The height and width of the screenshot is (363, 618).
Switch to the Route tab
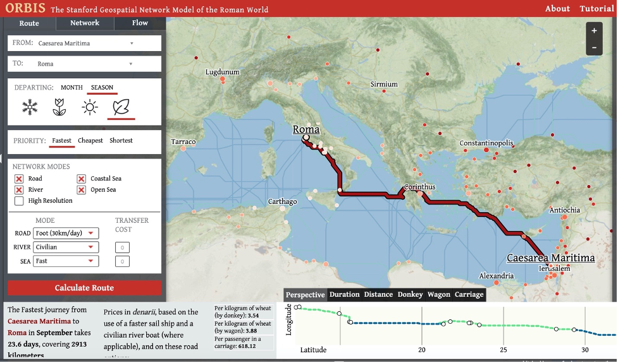(29, 23)
